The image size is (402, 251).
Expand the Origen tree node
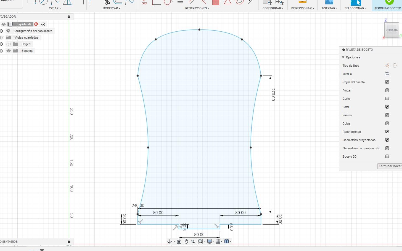2,44
